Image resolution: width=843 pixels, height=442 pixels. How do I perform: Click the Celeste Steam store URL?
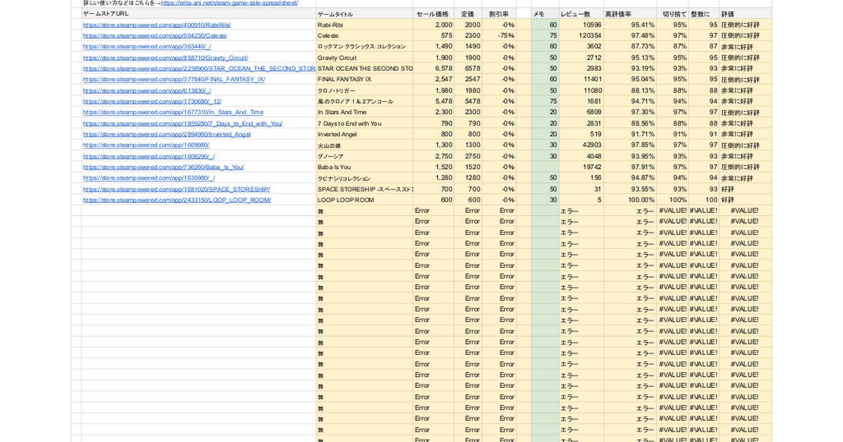click(x=155, y=36)
